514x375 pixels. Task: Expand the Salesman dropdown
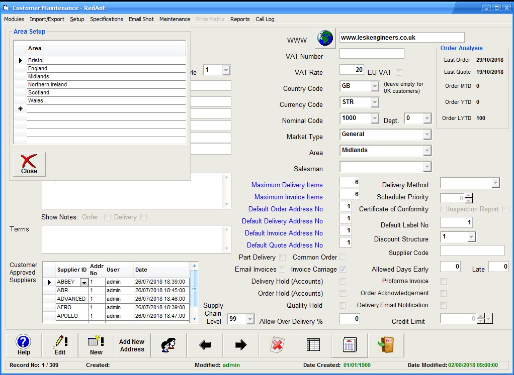coord(427,167)
